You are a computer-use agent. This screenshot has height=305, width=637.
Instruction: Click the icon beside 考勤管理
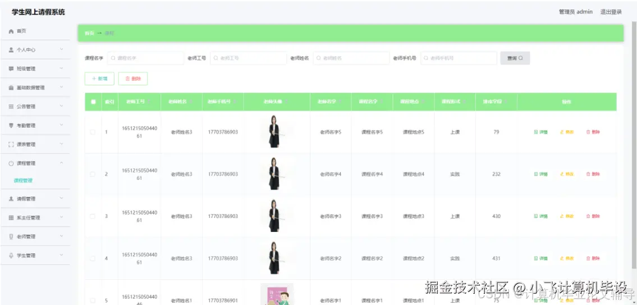click(11, 126)
